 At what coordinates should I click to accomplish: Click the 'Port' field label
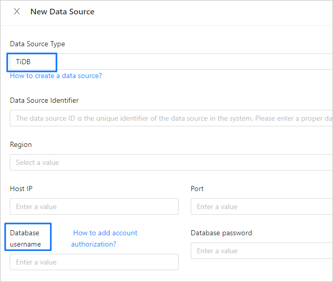tap(197, 189)
